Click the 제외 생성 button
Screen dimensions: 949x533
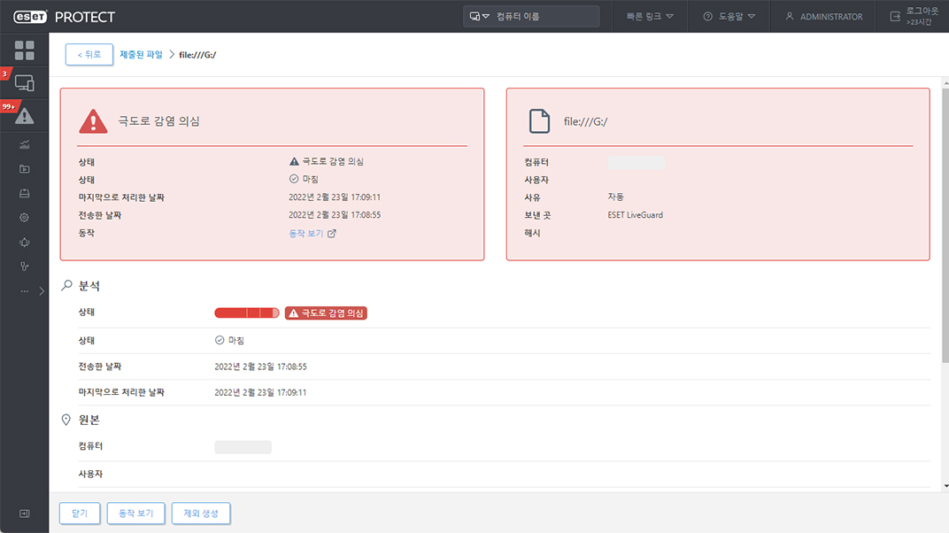[201, 514]
